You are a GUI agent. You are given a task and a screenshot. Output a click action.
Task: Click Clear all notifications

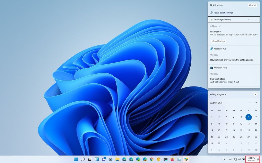click(252, 5)
